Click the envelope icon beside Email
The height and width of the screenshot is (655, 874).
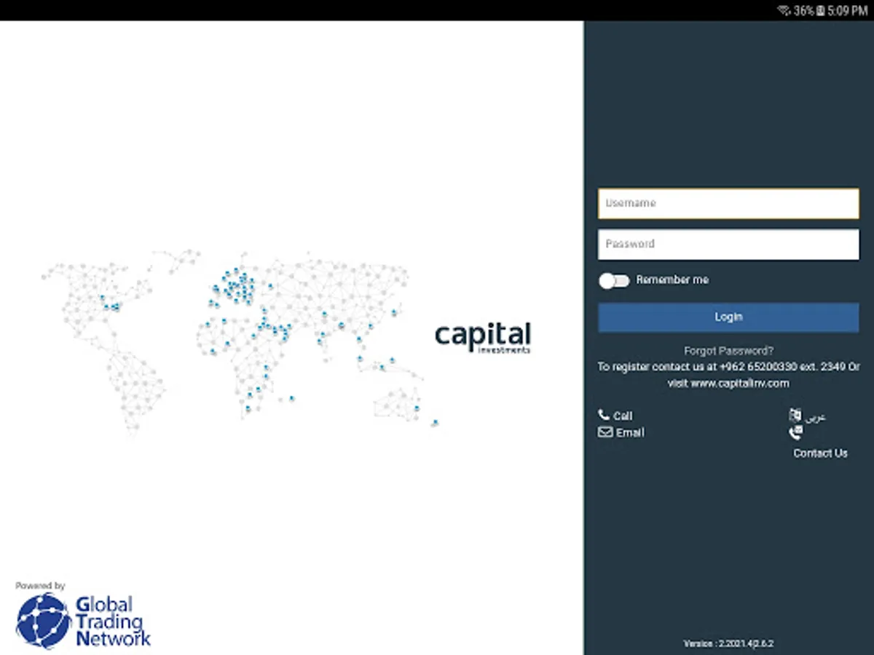click(x=605, y=432)
